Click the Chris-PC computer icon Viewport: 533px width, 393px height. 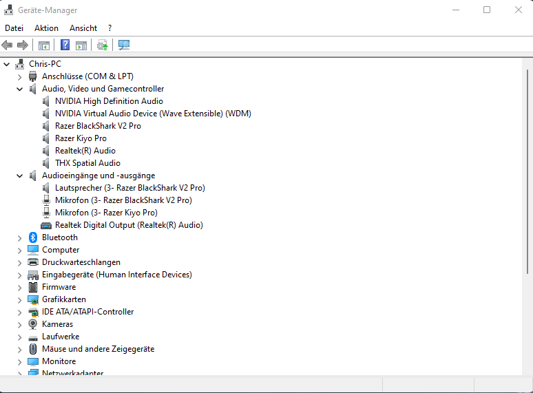click(x=20, y=64)
